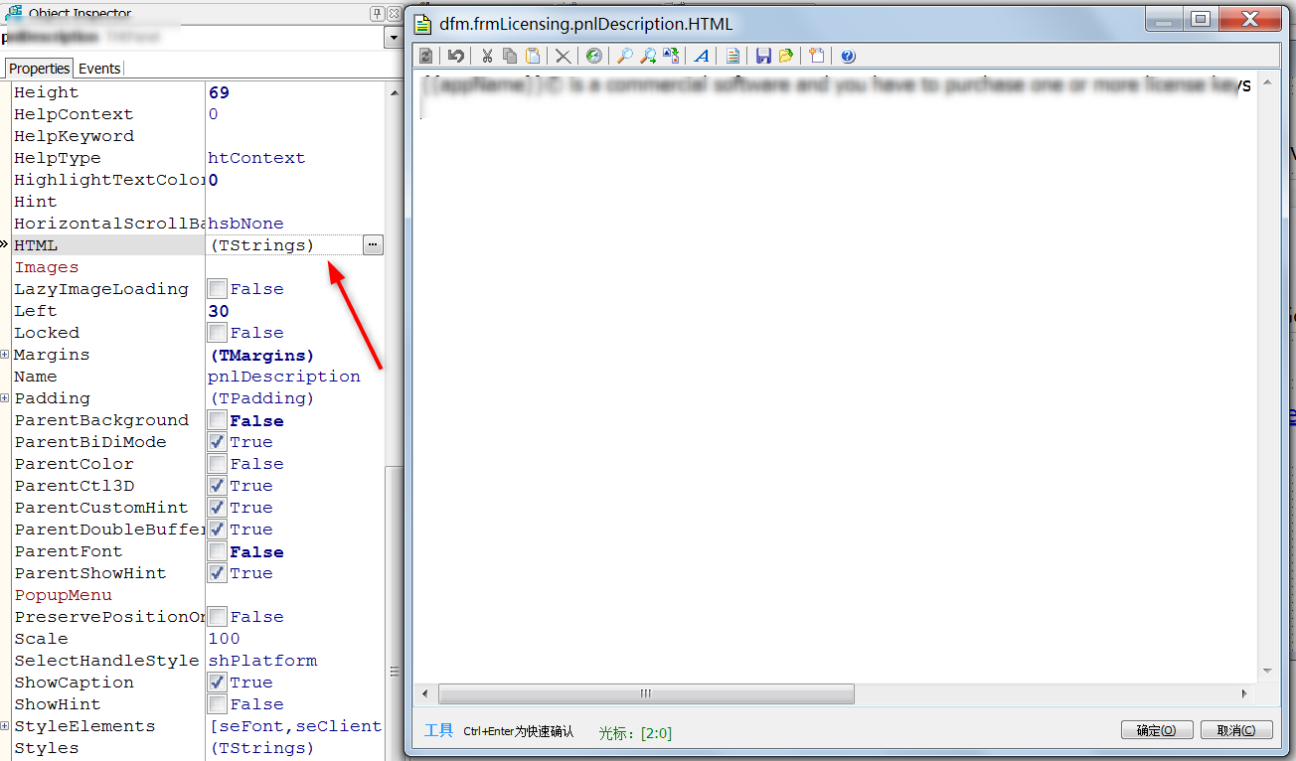The height and width of the screenshot is (761, 1296).
Task: Click the 确定(O) confirm button
Action: pos(1155,730)
